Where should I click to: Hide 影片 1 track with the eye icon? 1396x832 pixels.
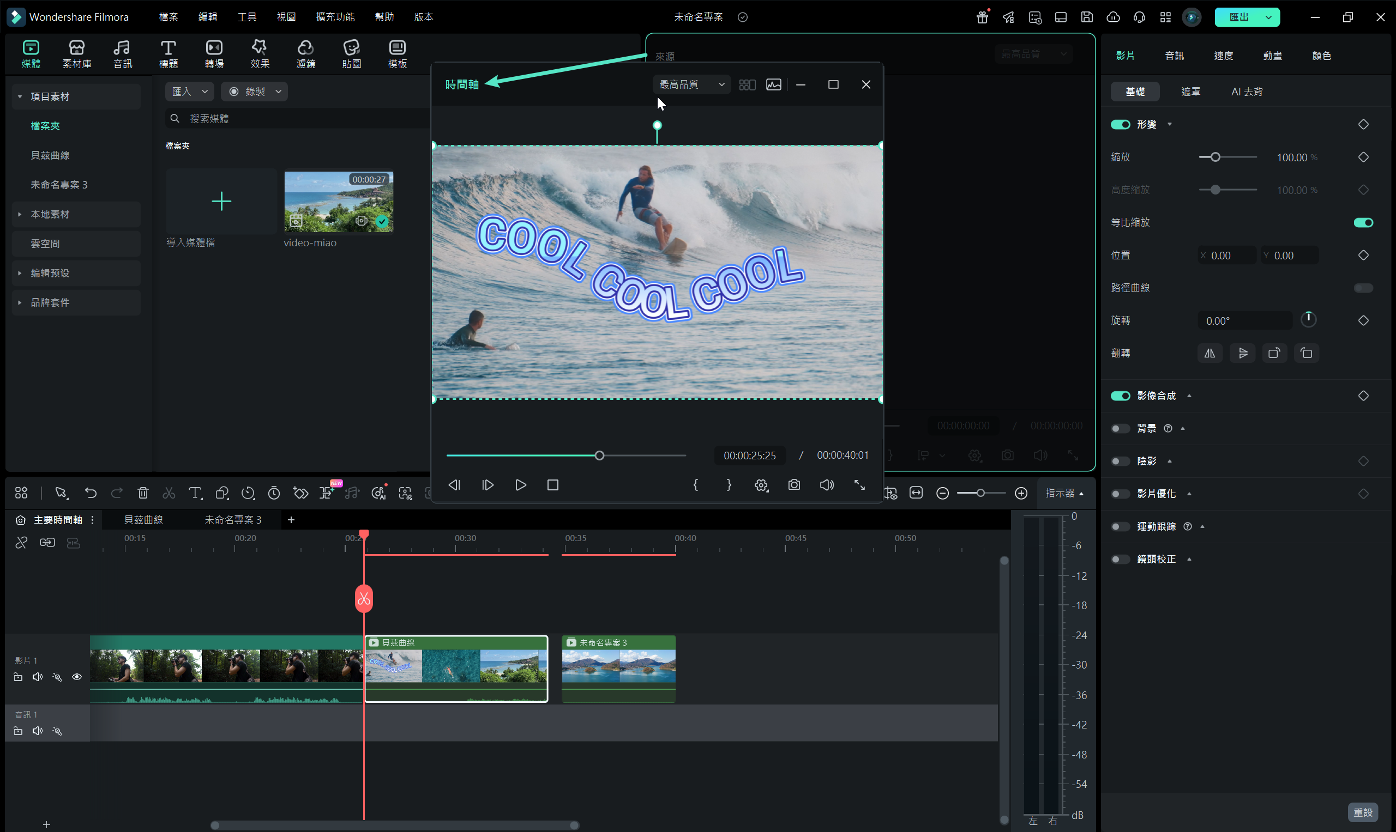77,677
